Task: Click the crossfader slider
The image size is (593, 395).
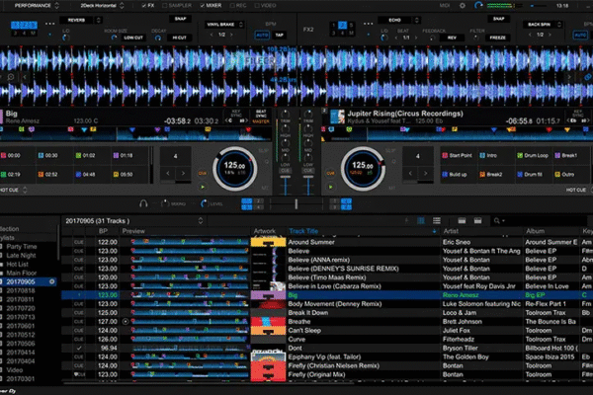Action: pos(296,202)
